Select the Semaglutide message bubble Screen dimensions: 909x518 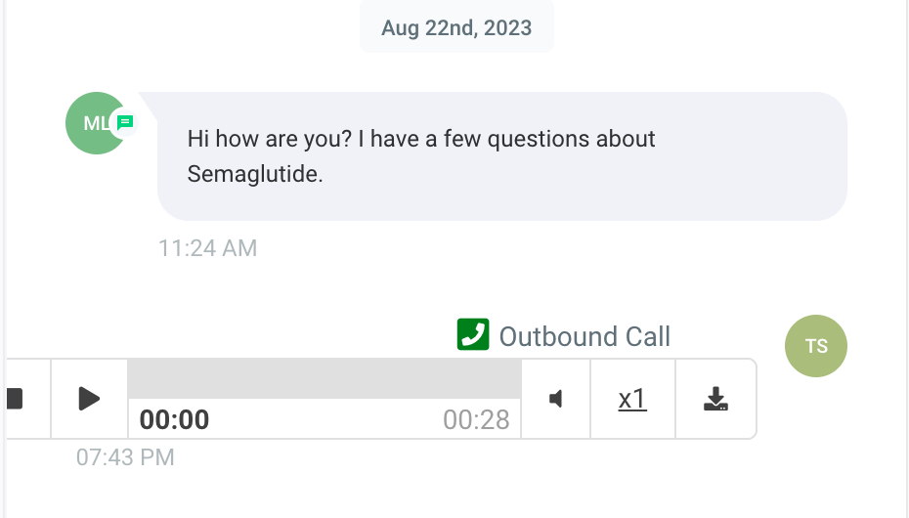coord(502,155)
